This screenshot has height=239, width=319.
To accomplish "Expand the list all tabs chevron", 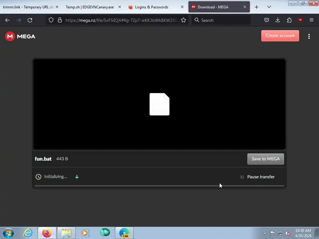I will coord(269,7).
